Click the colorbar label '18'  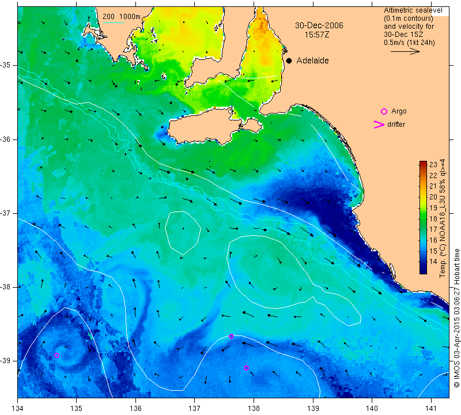(433, 218)
